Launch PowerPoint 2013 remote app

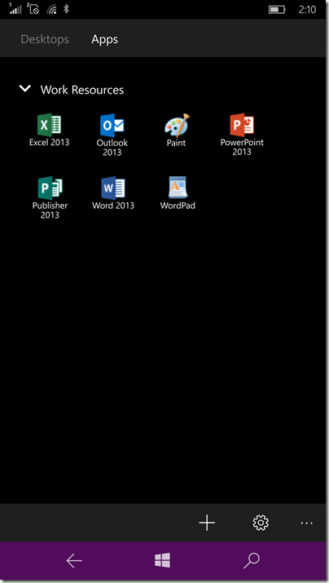tap(242, 125)
